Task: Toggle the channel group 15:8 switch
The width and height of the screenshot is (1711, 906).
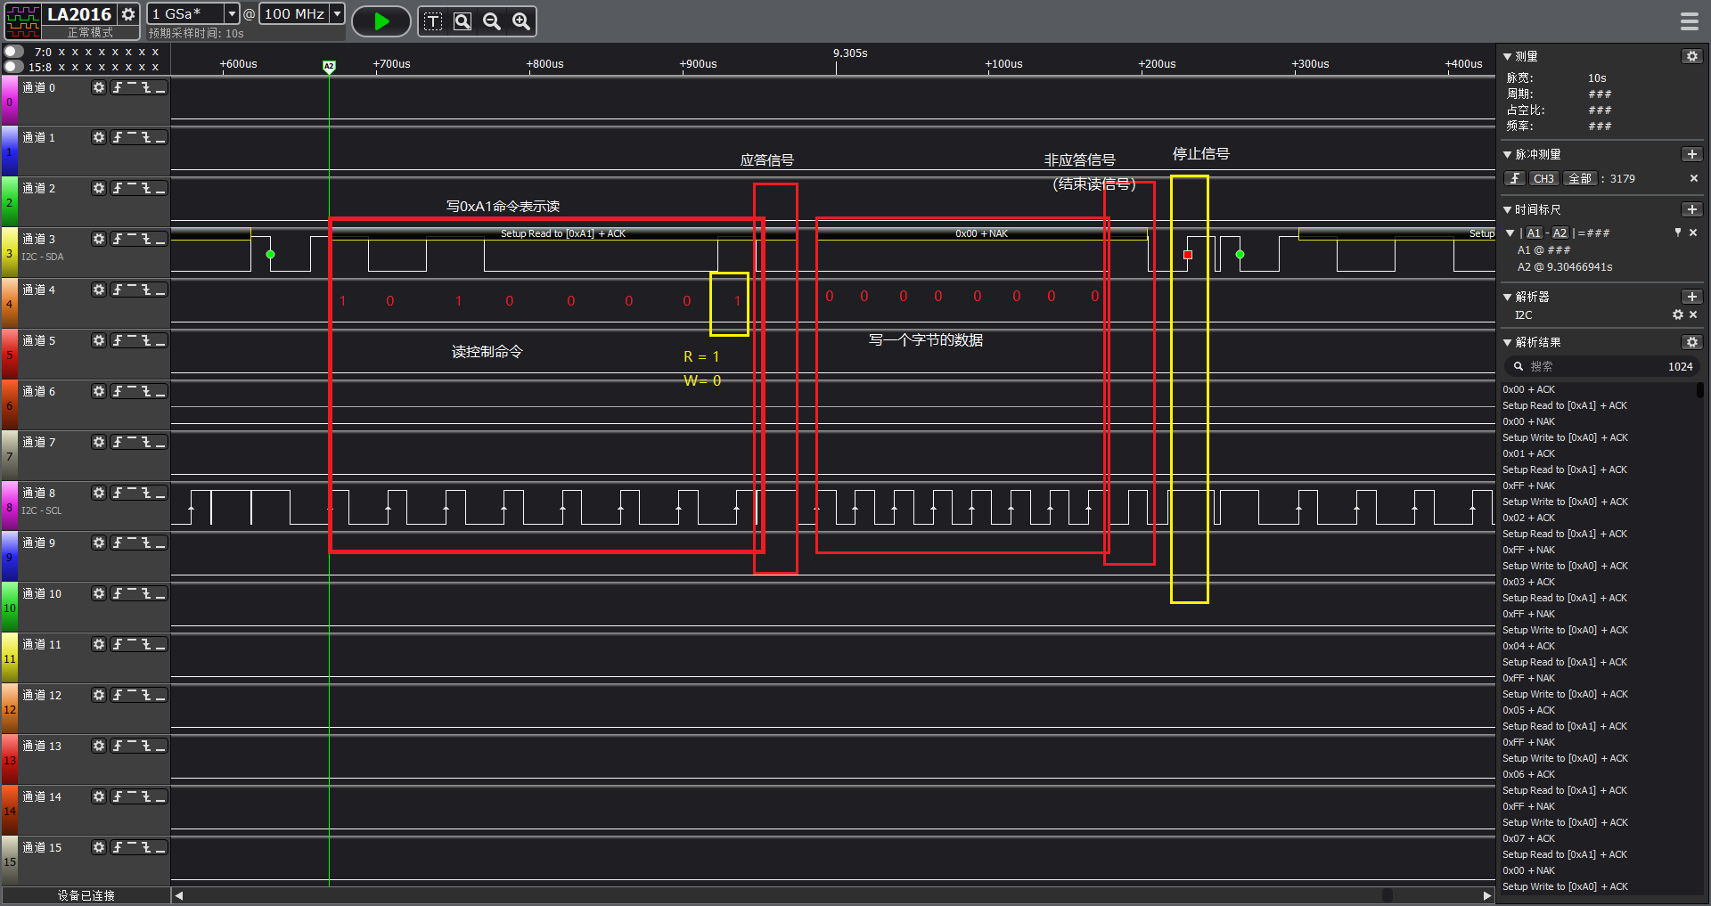Action: tap(12, 67)
